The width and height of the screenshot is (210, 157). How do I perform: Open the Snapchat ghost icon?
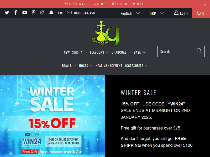coord(51,13)
